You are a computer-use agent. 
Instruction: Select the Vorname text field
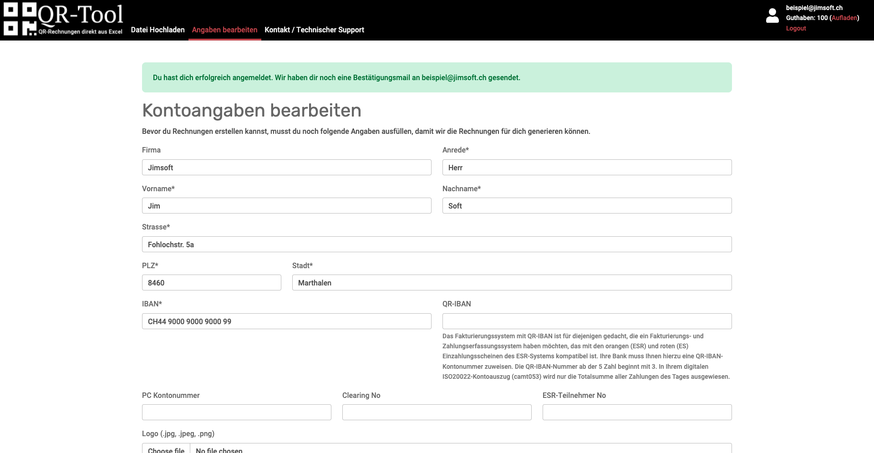tap(286, 206)
